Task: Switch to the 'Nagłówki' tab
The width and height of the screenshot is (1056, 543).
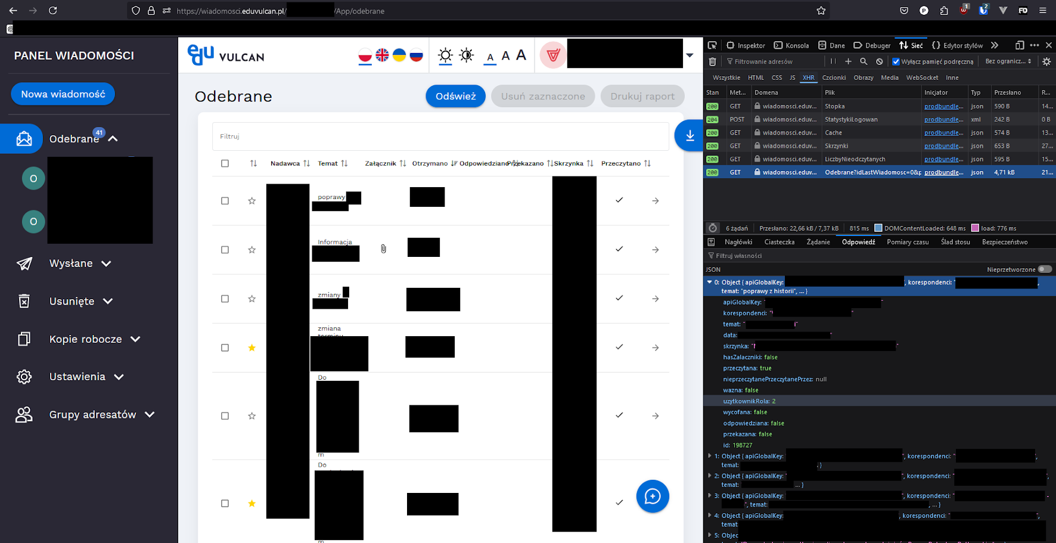Action: (x=738, y=242)
